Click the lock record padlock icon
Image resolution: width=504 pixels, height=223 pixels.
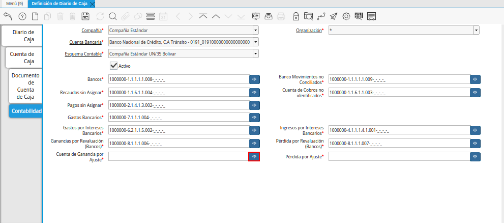point(295,16)
